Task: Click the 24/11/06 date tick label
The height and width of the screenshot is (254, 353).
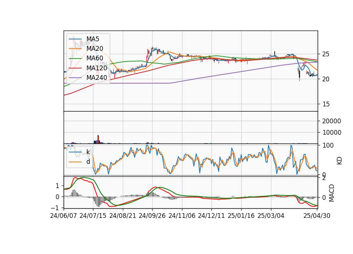Action: coord(182,216)
